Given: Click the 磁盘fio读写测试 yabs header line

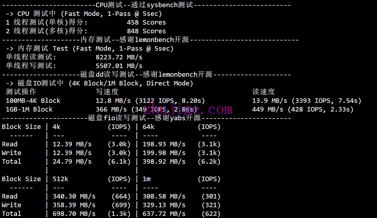Looking at the screenshot, I should pyautogui.click(x=144, y=118).
